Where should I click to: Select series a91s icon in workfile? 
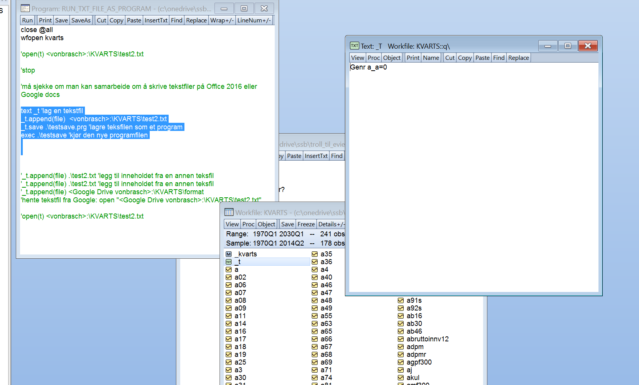pyautogui.click(x=401, y=300)
